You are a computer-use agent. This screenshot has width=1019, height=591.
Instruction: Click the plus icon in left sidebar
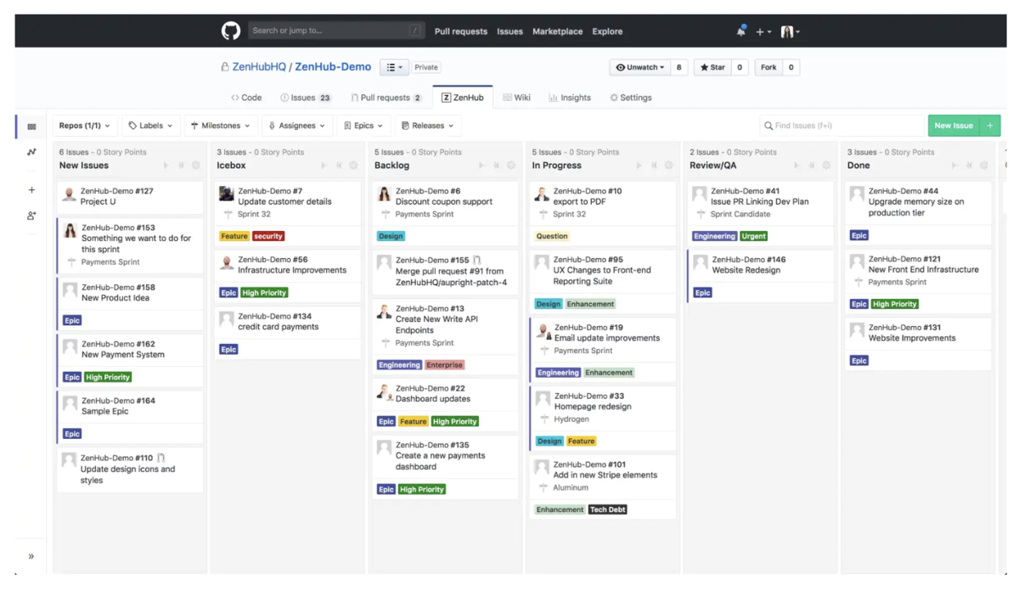tap(31, 190)
